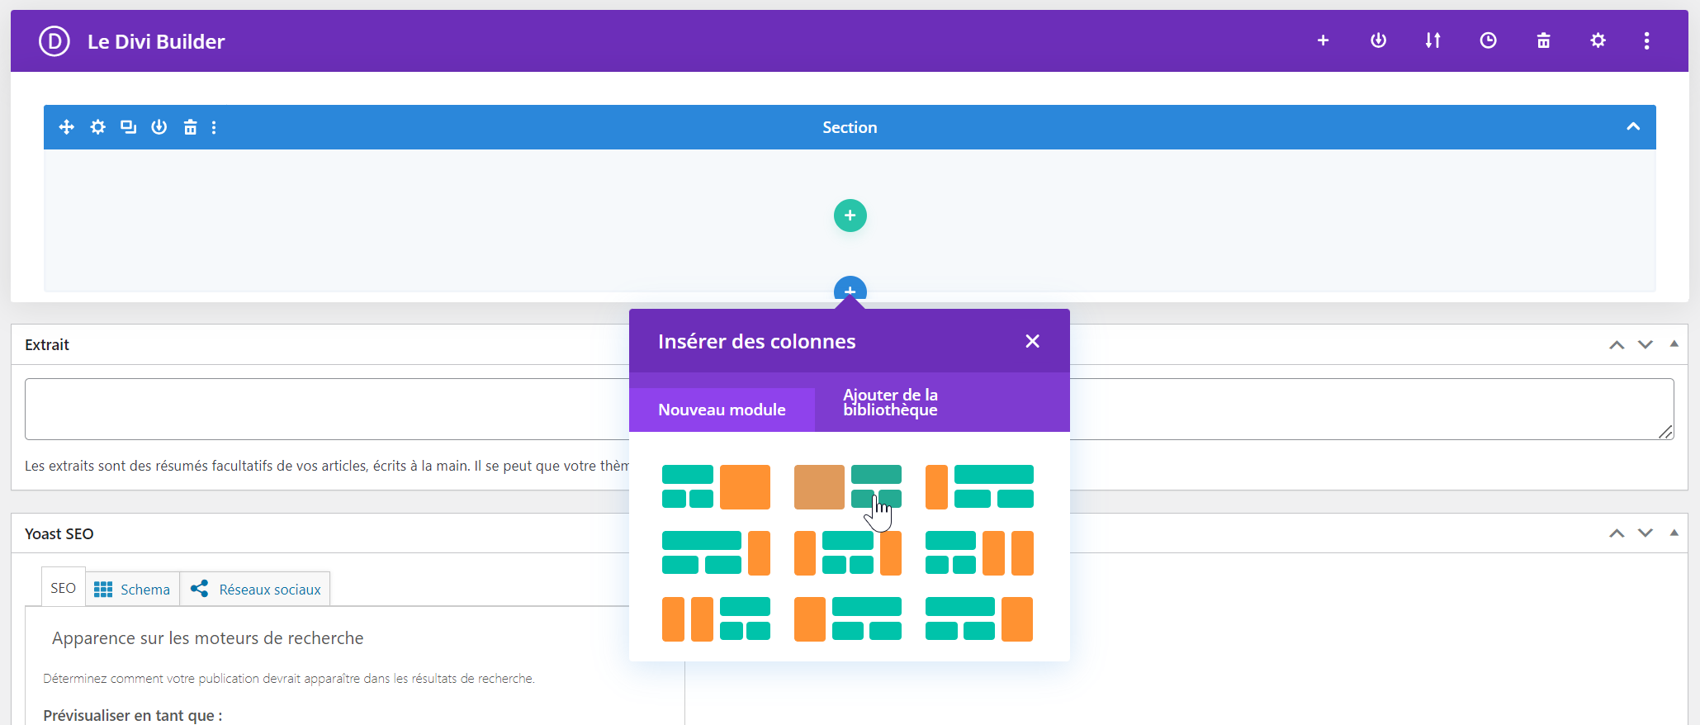Click the Extrait textarea resize handle
This screenshot has height=725, width=1700.
click(1666, 432)
